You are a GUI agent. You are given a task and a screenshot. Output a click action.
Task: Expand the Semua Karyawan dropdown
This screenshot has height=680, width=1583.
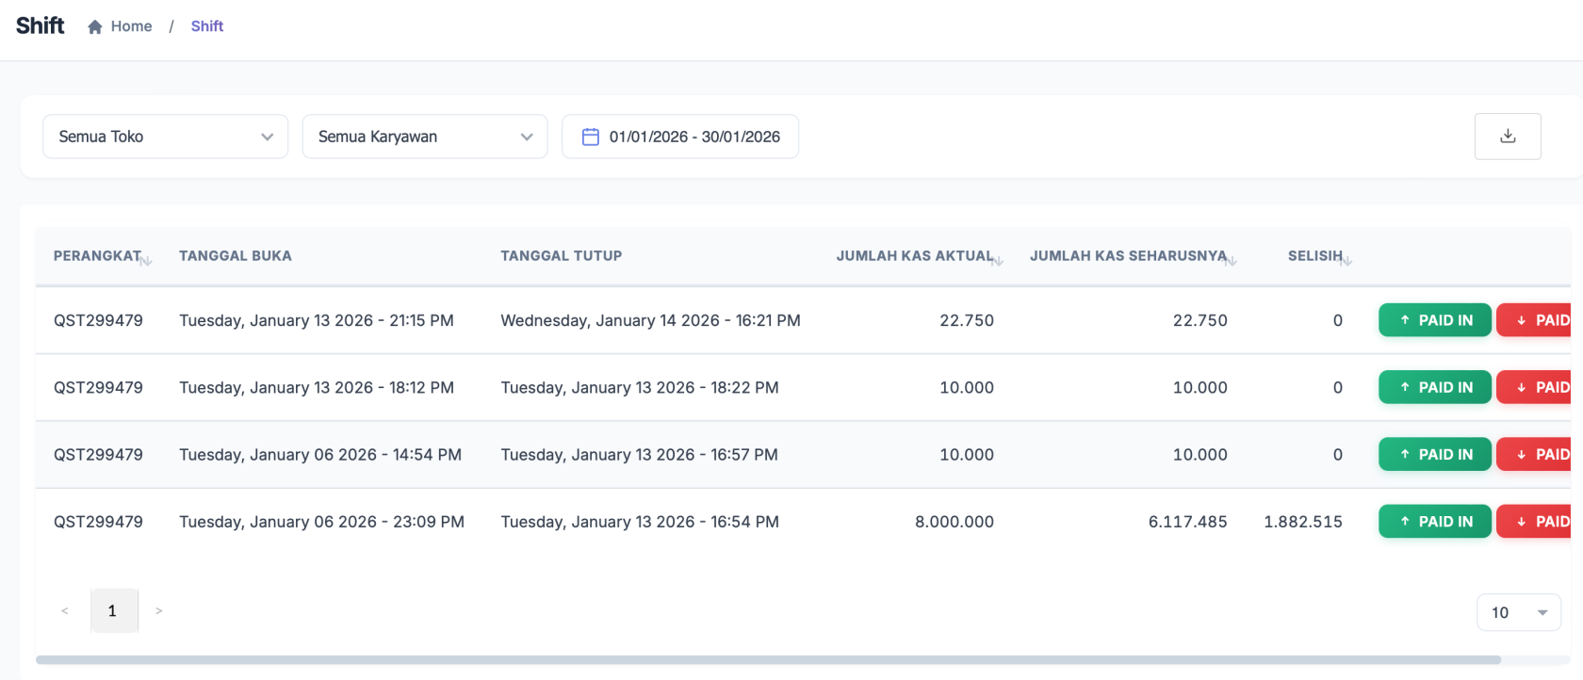click(x=424, y=137)
